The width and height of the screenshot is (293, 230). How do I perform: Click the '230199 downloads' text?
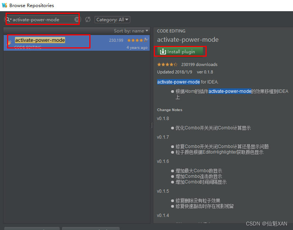point(200,64)
